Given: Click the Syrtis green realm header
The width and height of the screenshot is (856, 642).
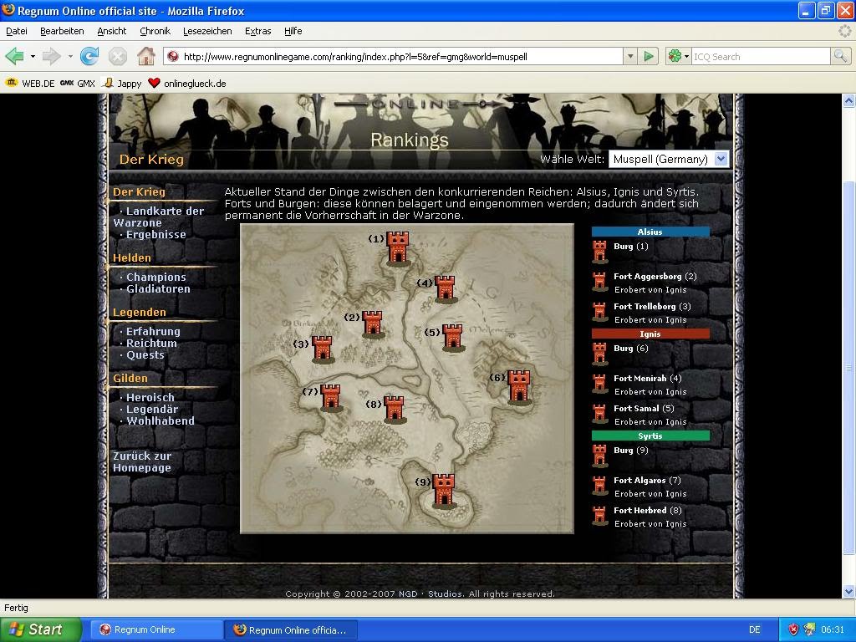Looking at the screenshot, I should (650, 436).
